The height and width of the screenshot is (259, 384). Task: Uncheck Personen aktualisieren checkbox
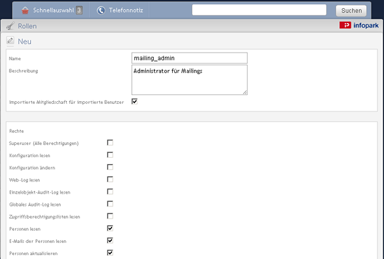coord(110,253)
